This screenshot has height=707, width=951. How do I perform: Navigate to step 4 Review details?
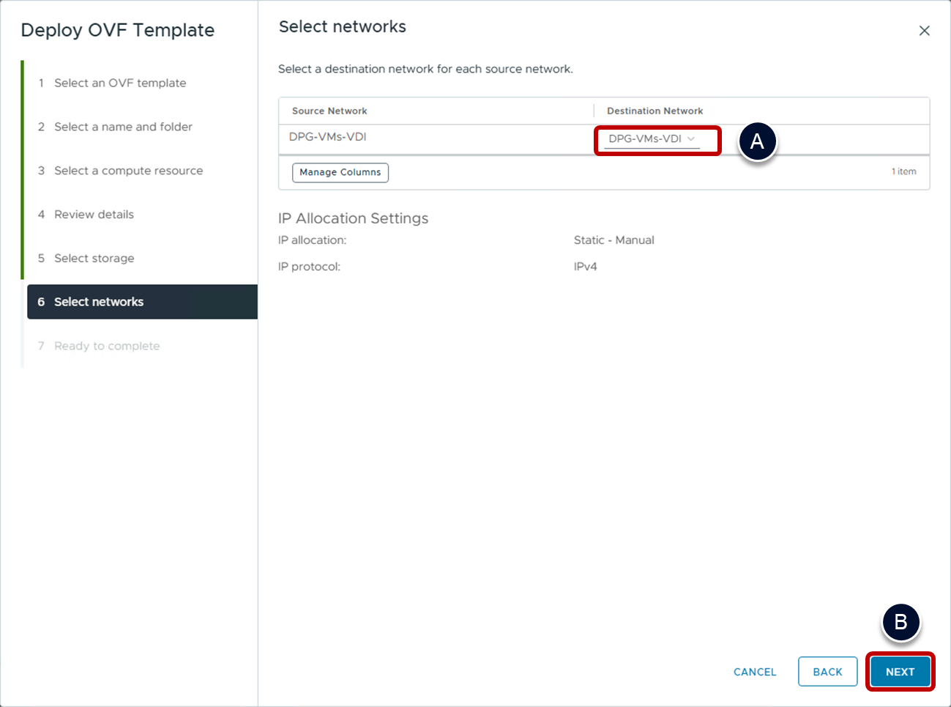point(94,215)
